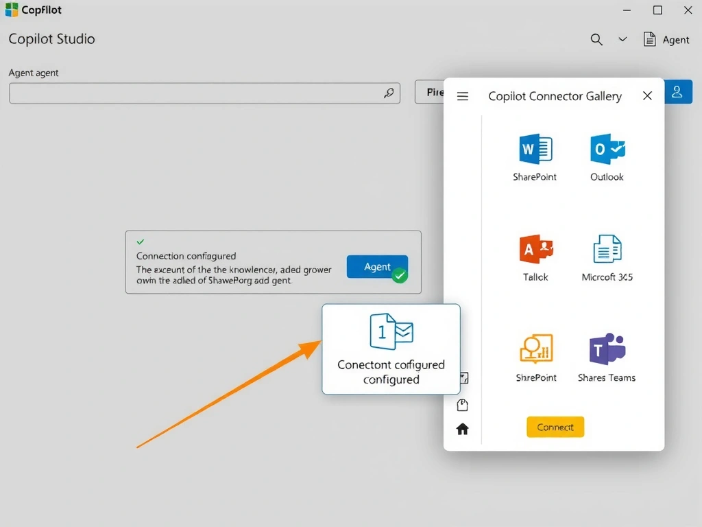This screenshot has width=702, height=527.
Task: Select the Talick connector icon
Action: point(535,248)
